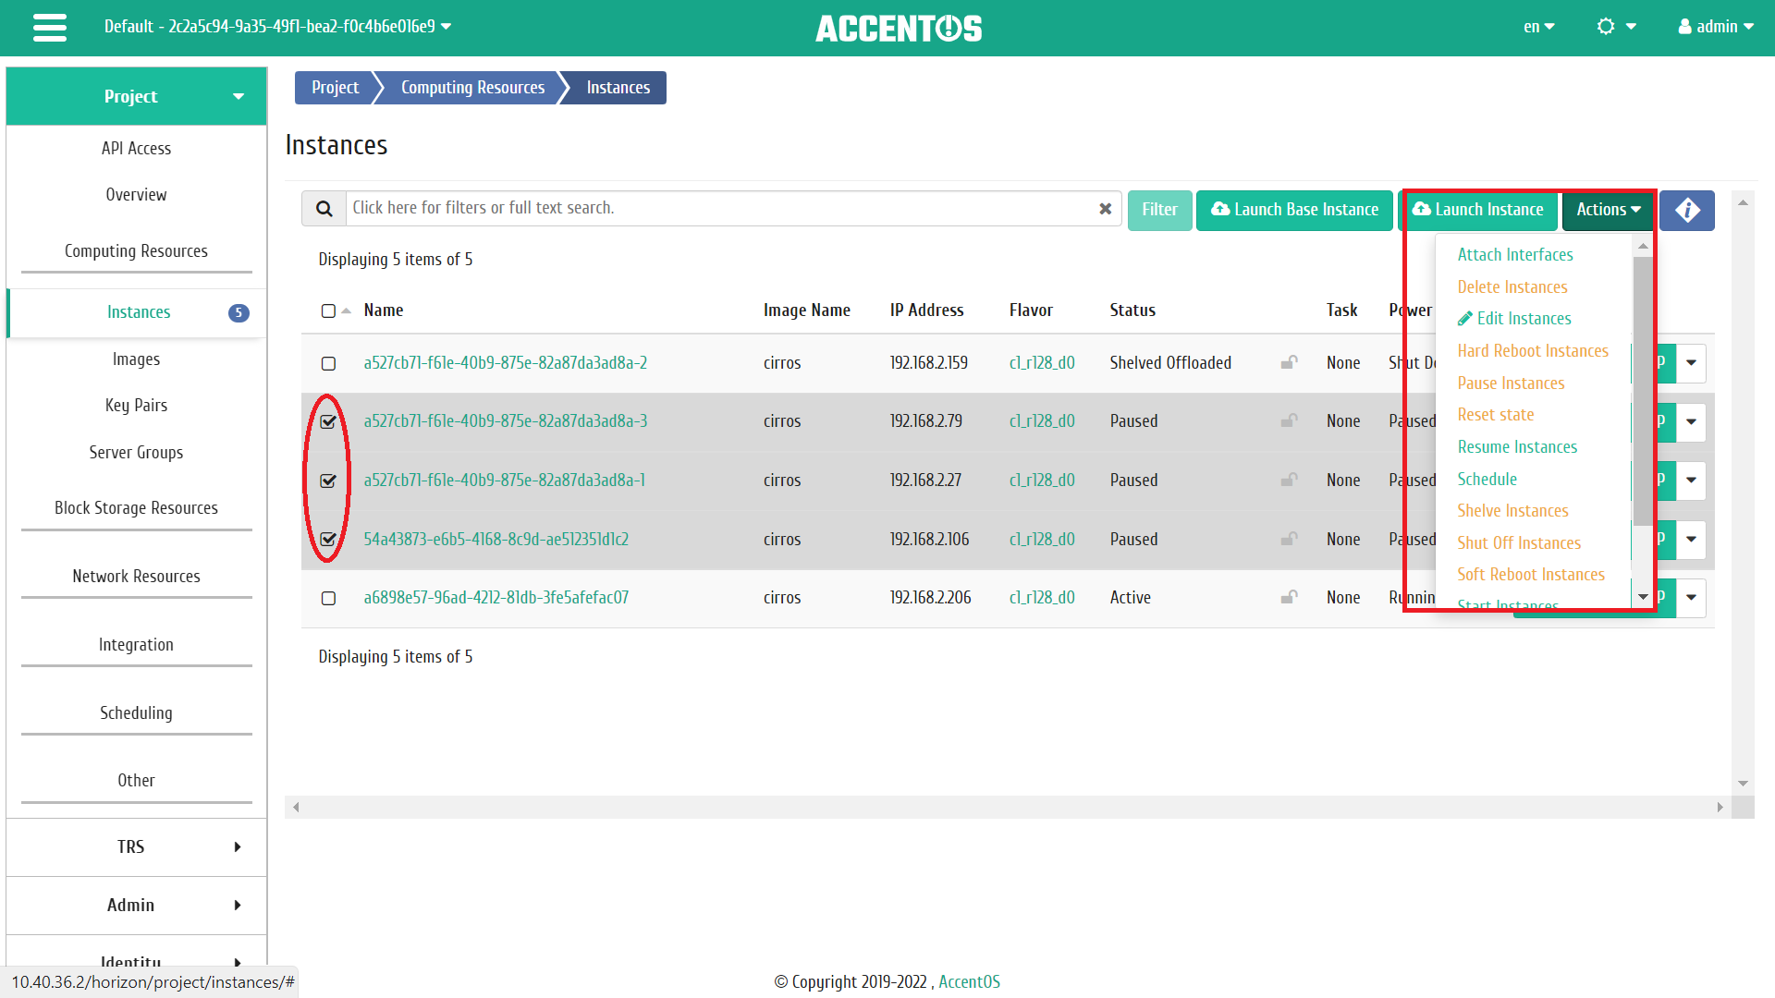Click the horizontal table scrollbar track
The width and height of the screenshot is (1775, 998).
1008,807
